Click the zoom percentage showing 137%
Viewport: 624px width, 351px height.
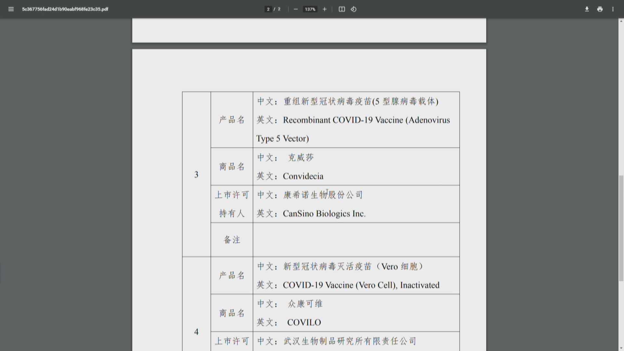point(310,9)
